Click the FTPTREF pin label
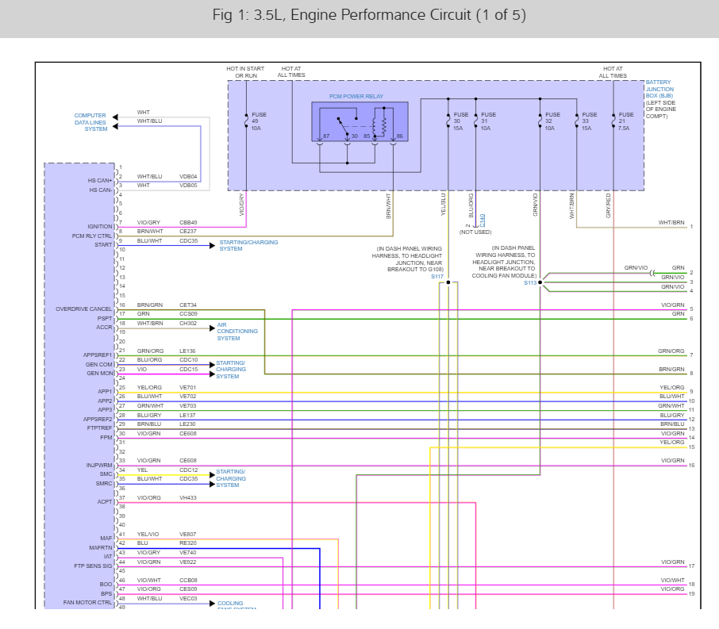Screen dimensions: 719x629 click(99, 428)
